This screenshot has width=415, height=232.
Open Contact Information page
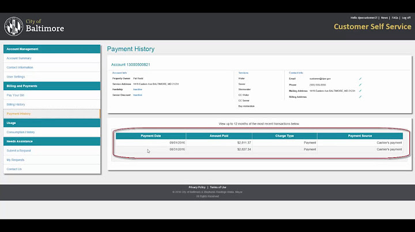(20, 68)
